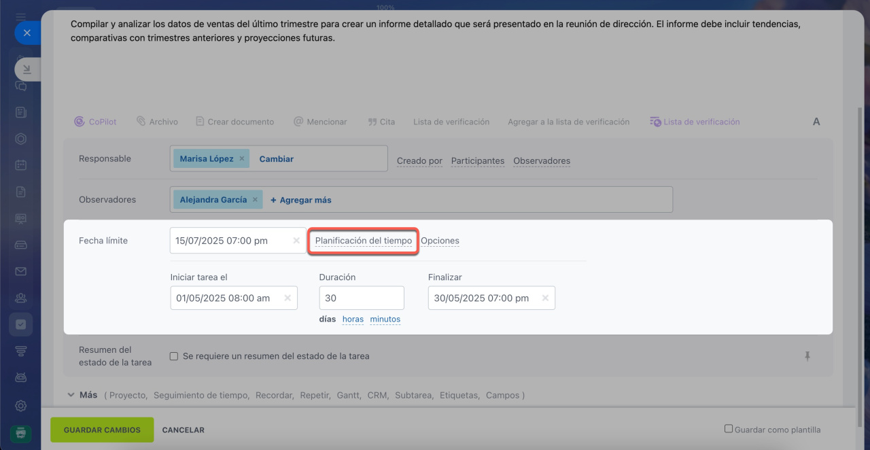Viewport: 870px width, 450px height.
Task: Open Proyecto in the Más list
Action: pos(128,395)
